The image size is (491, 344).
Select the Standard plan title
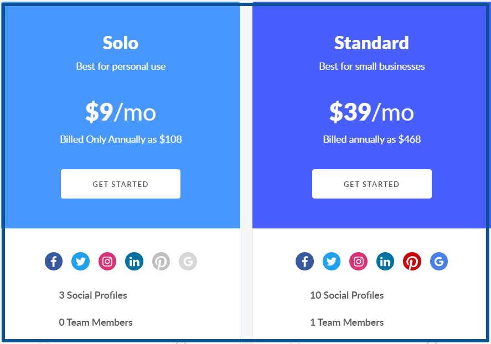(x=371, y=43)
